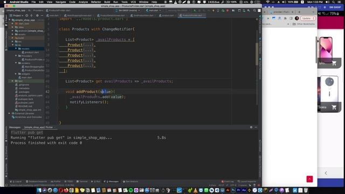Open Logcat tool window

[16, 182]
